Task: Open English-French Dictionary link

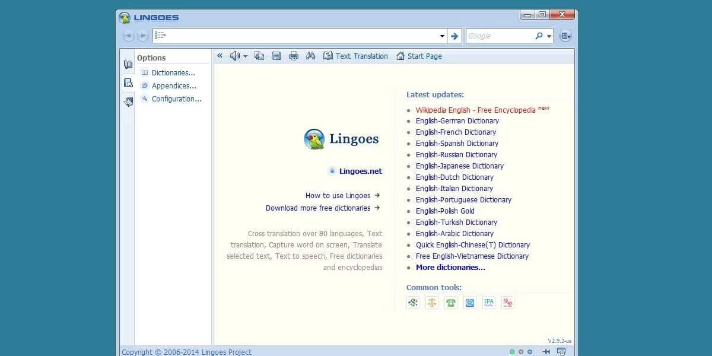Action: pyautogui.click(x=456, y=132)
